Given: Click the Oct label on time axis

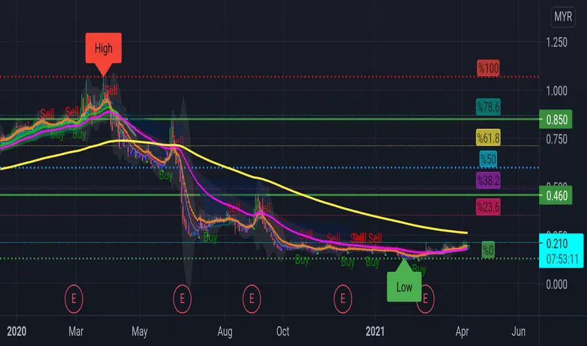Looking at the screenshot, I should (x=283, y=332).
